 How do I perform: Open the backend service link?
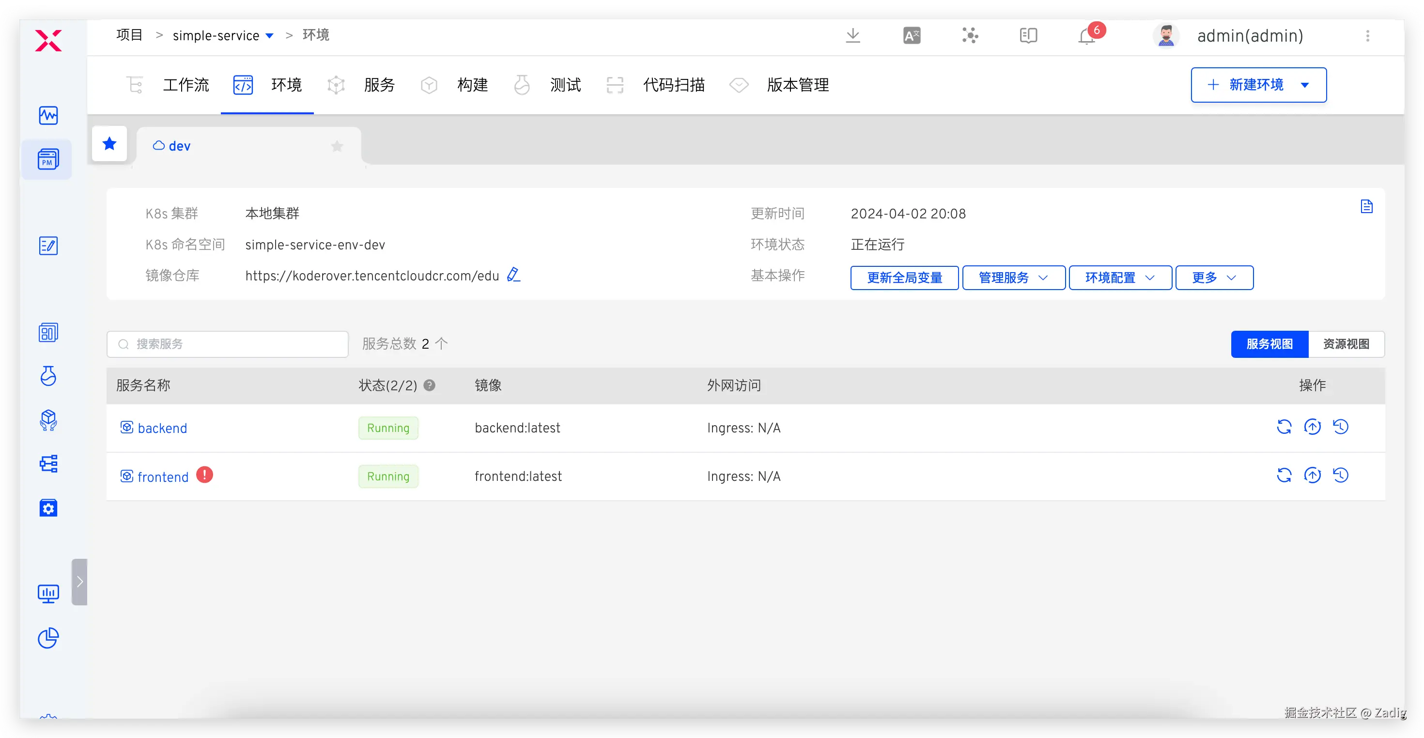coord(162,429)
